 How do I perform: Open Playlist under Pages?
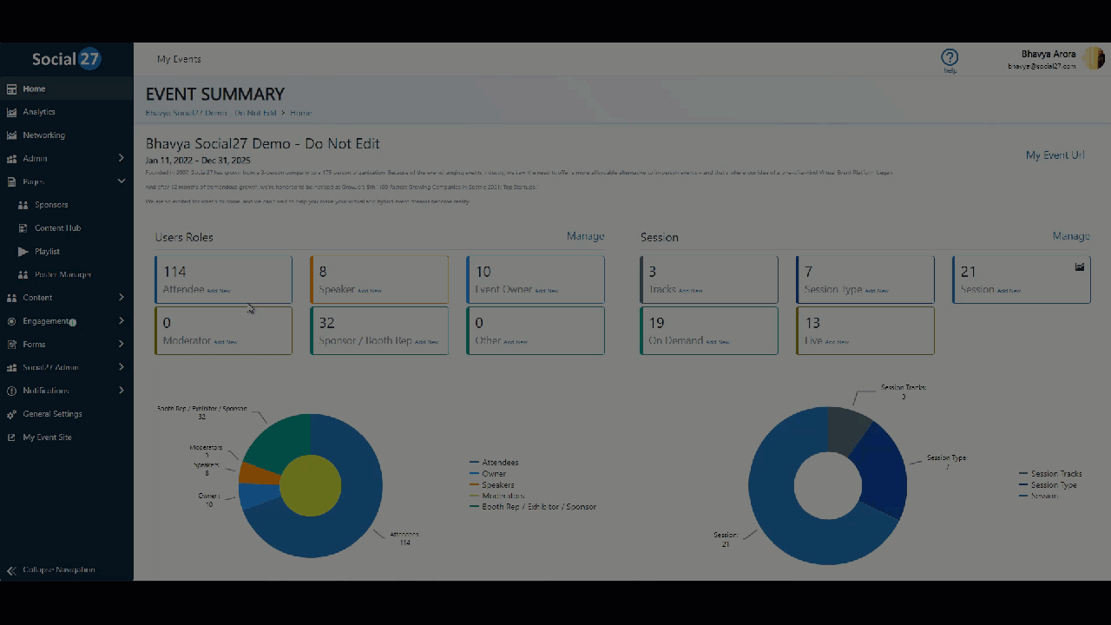[47, 252]
